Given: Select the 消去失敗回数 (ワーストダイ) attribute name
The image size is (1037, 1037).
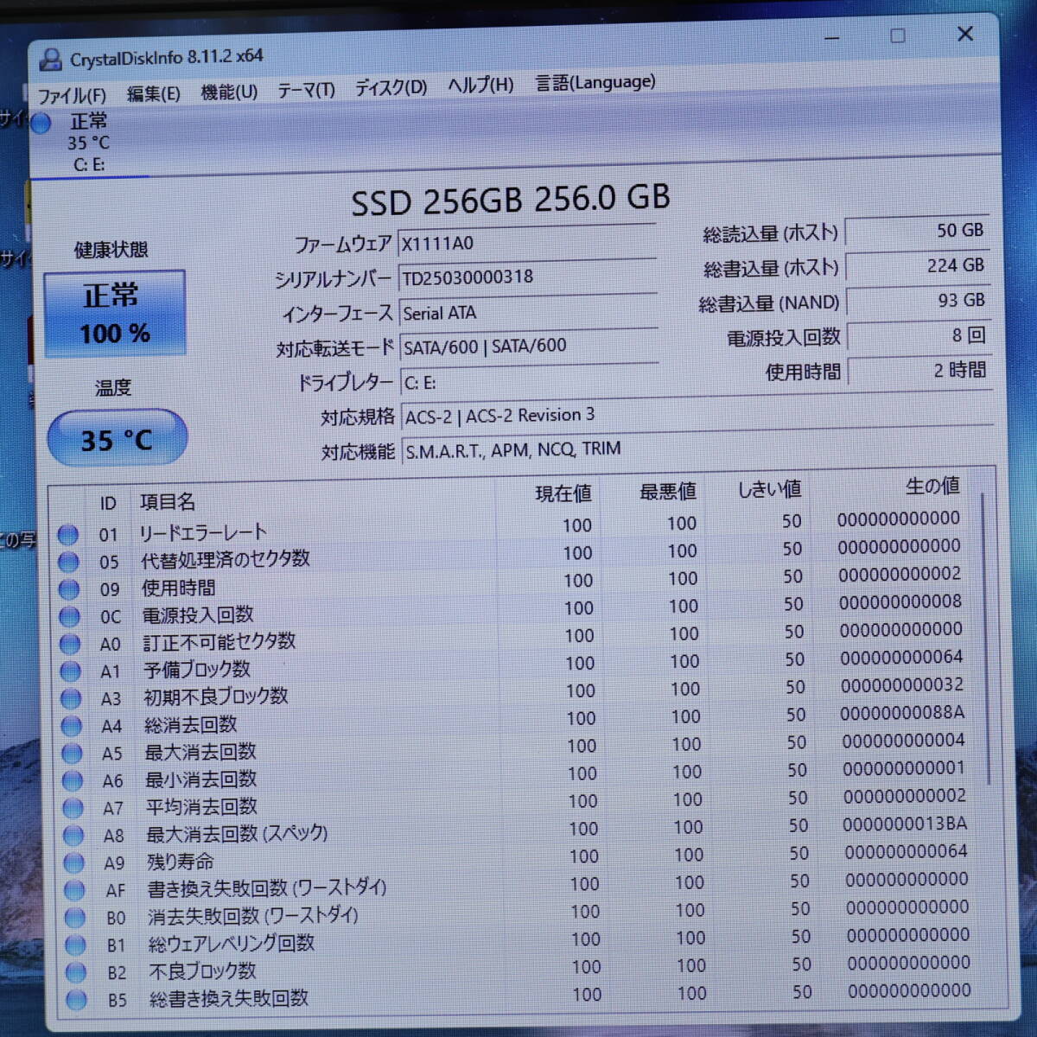Looking at the screenshot, I should pyautogui.click(x=253, y=916).
